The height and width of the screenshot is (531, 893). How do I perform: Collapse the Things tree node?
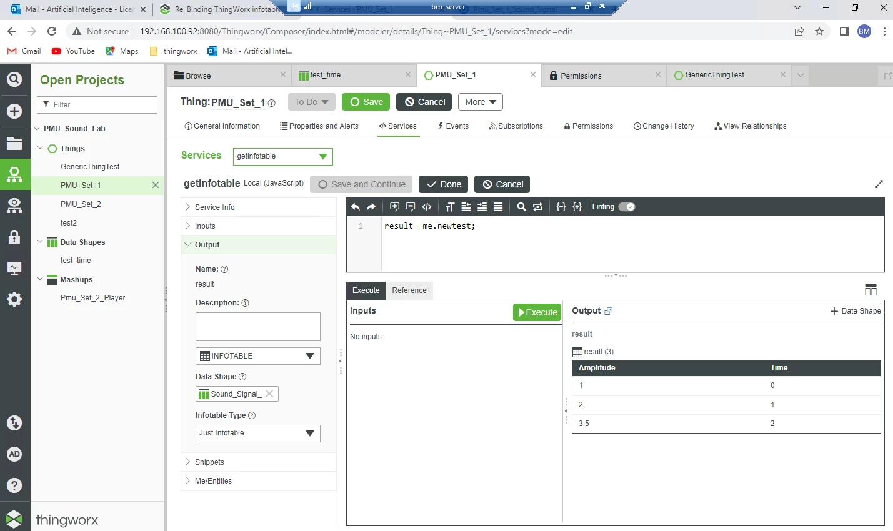coord(40,148)
